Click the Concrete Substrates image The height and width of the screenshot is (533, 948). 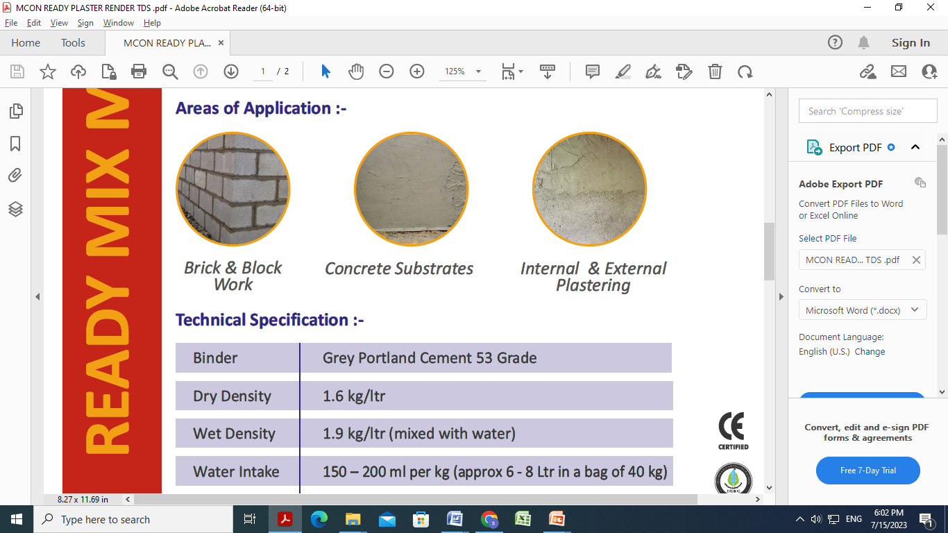pyautogui.click(x=412, y=189)
